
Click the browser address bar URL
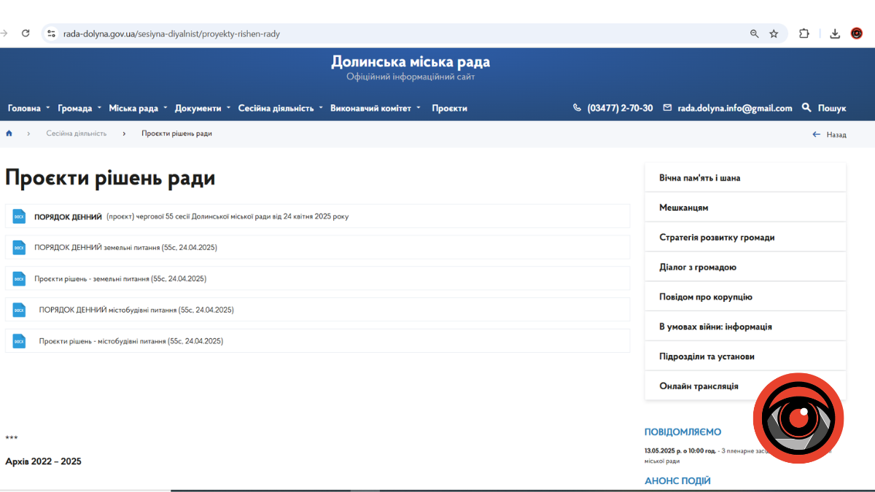click(x=171, y=34)
